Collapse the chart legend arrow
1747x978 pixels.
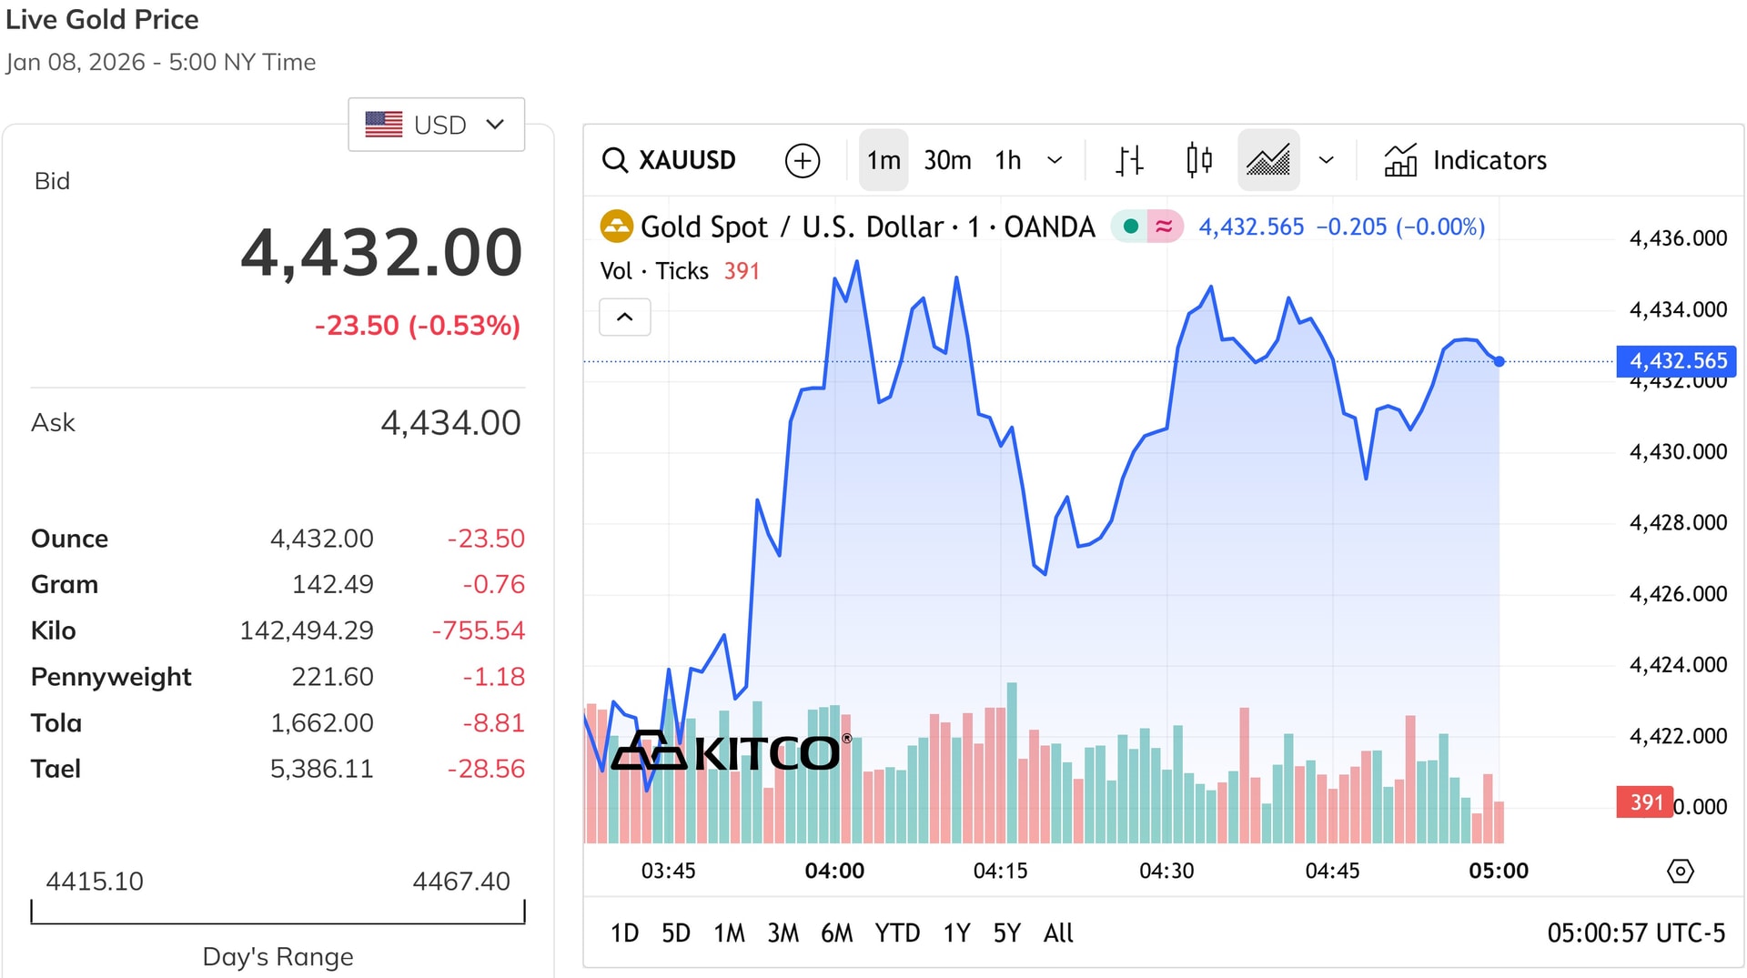pyautogui.click(x=624, y=318)
